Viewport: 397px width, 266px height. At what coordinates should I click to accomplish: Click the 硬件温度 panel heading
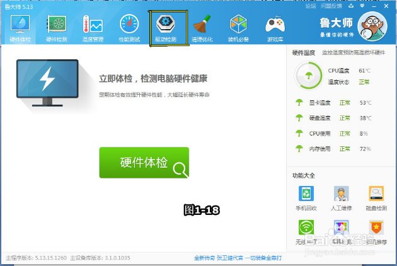(304, 53)
